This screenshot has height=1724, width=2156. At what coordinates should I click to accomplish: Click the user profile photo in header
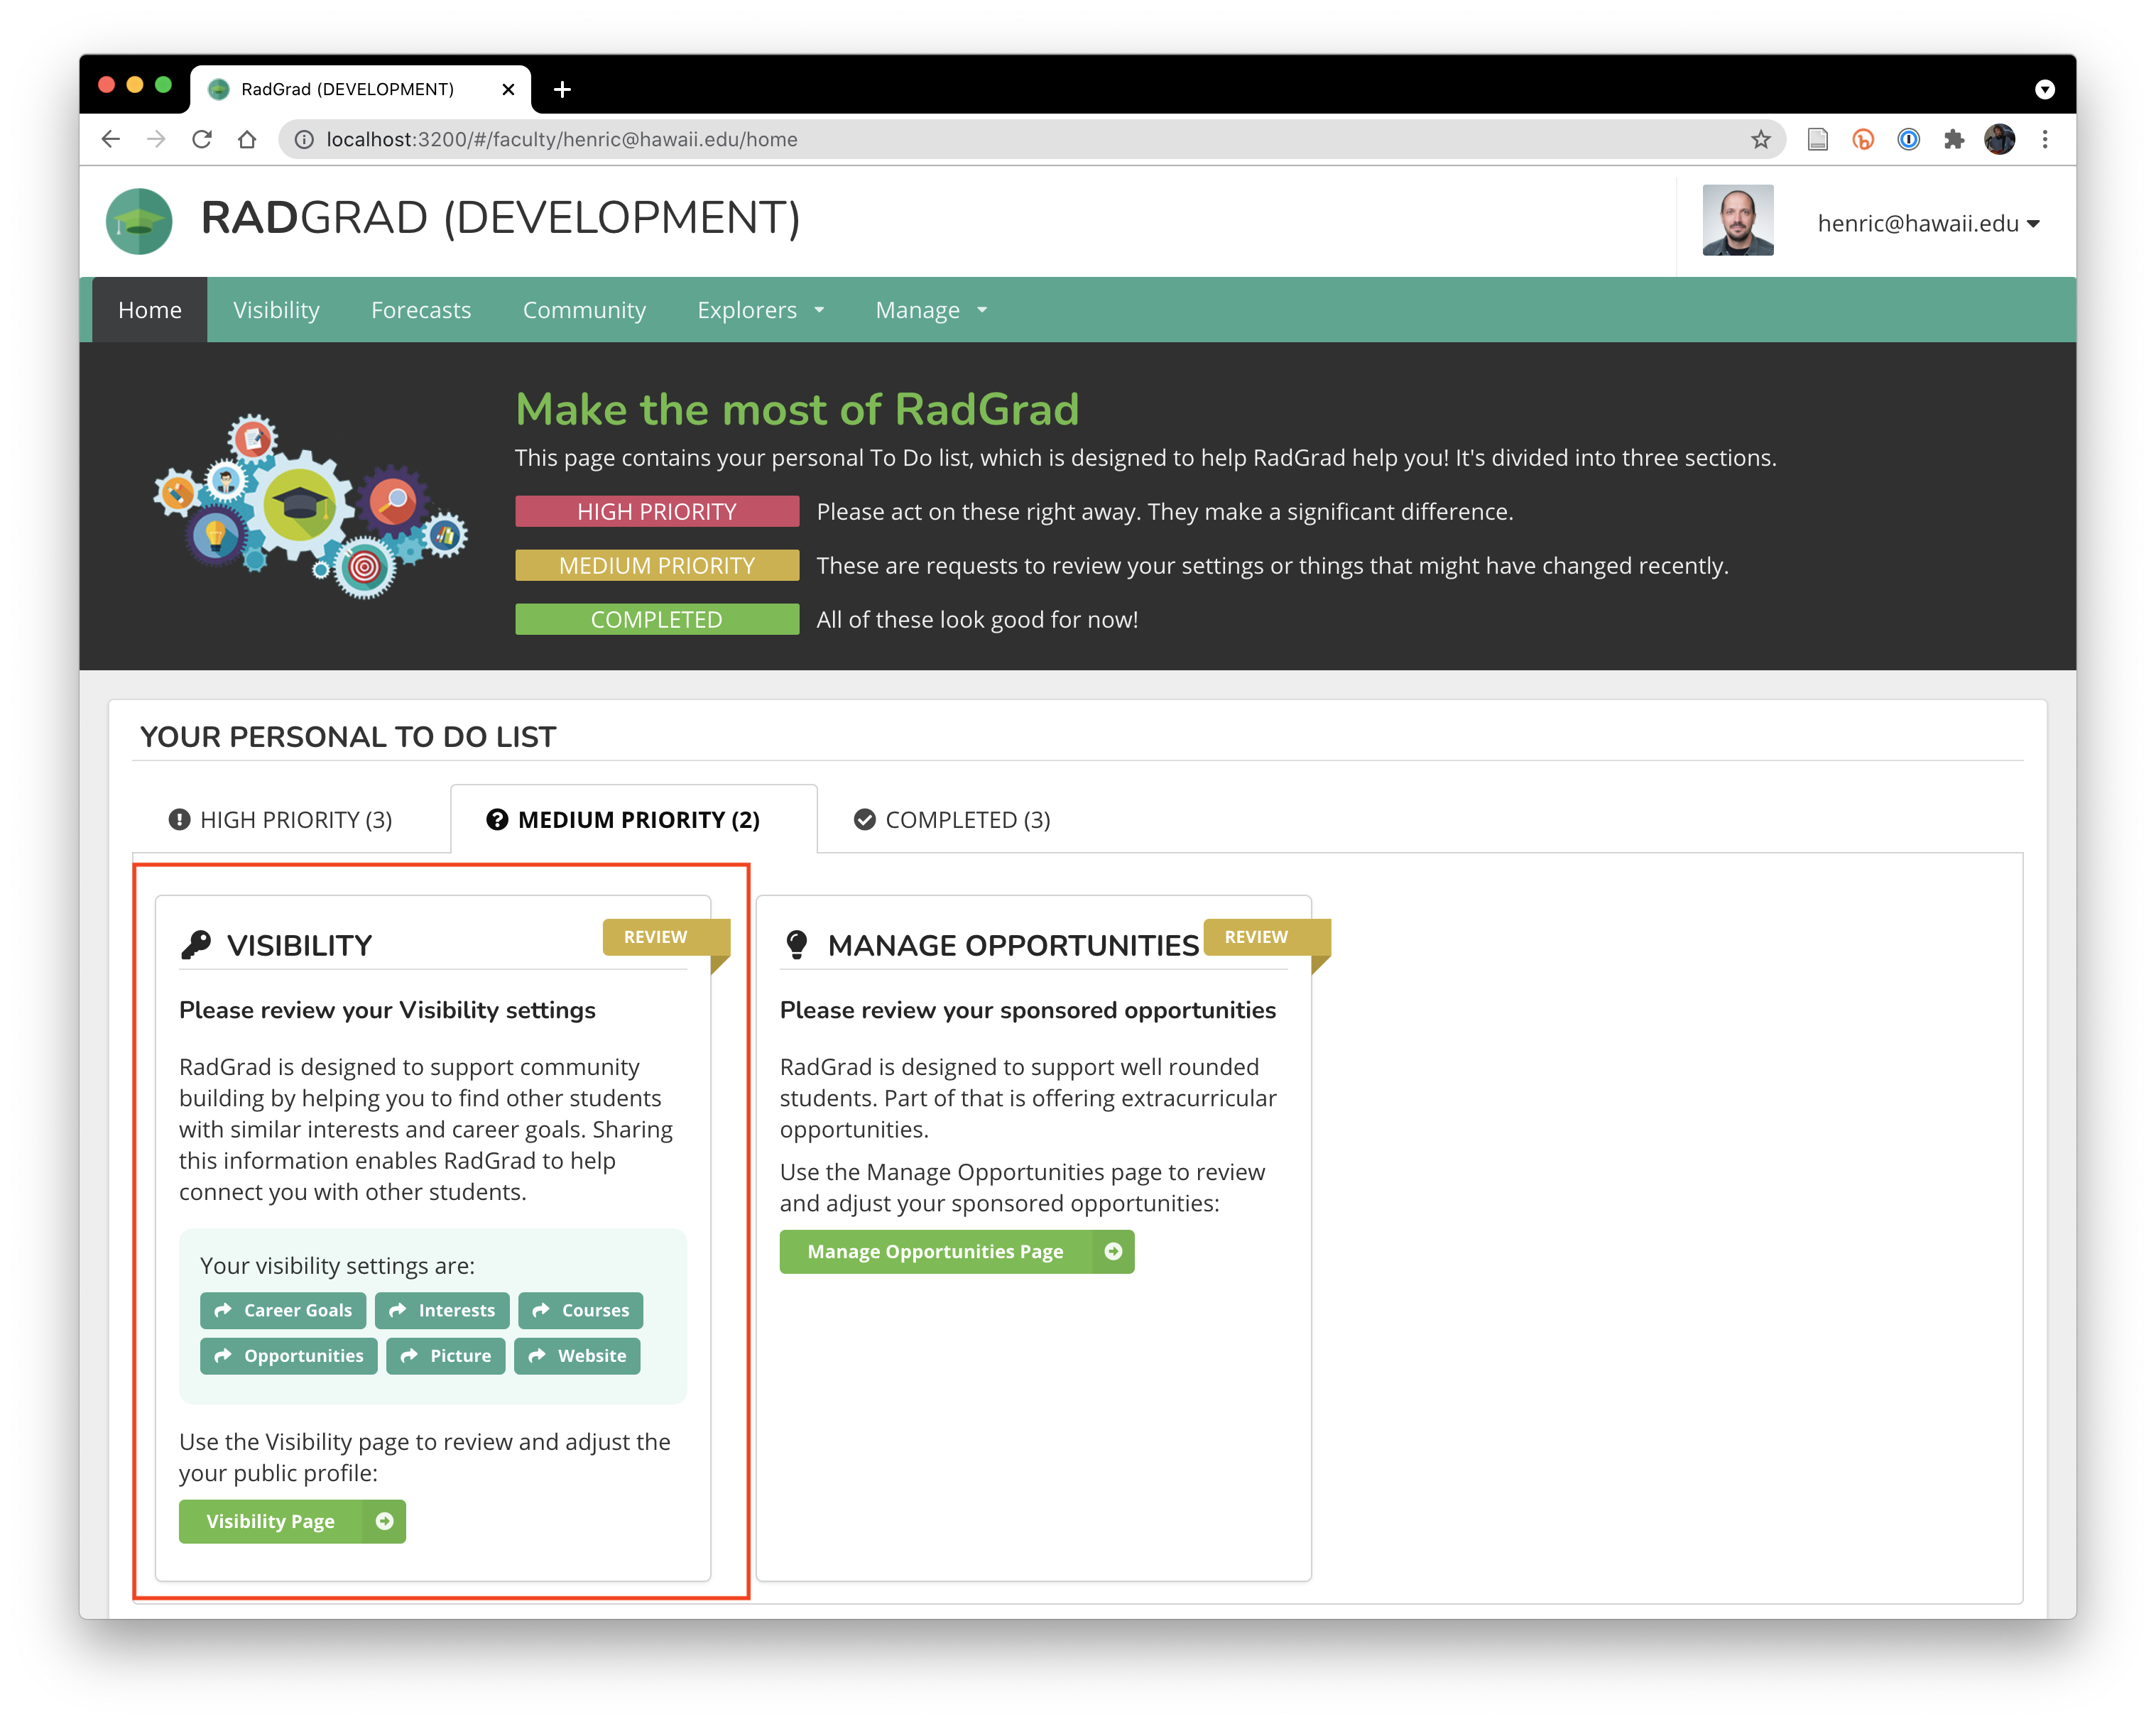[1738, 220]
